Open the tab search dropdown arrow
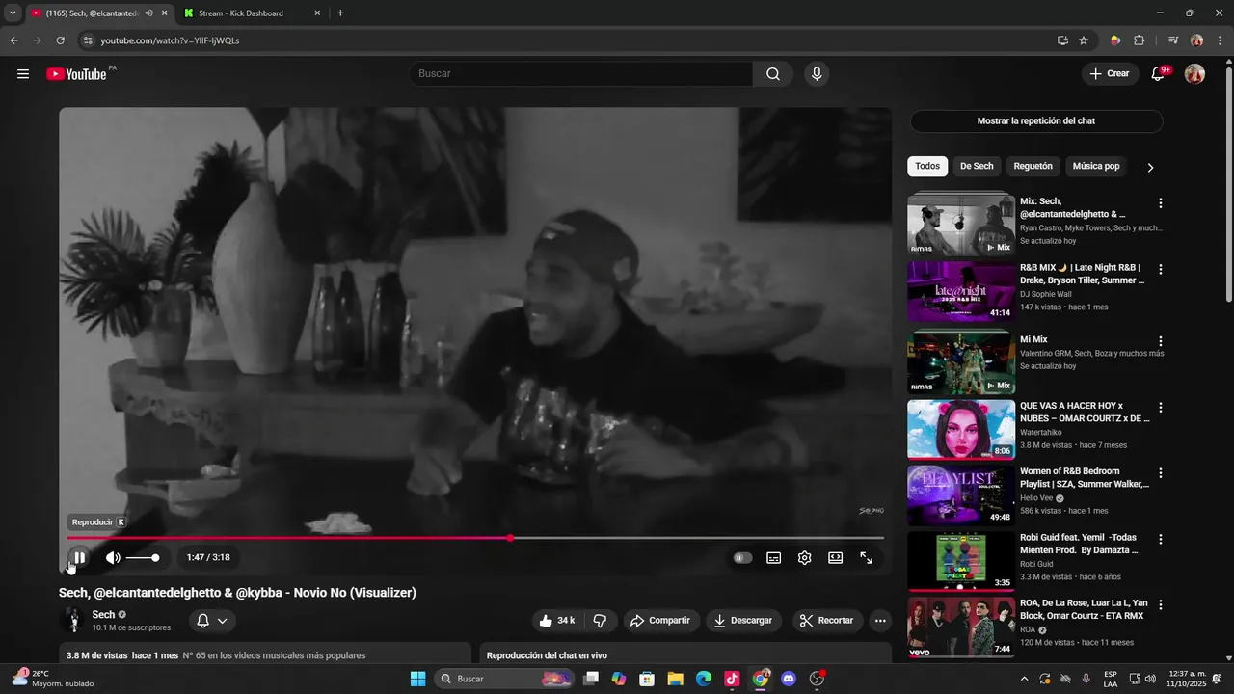Viewport: 1234px width, 694px height. [12, 13]
